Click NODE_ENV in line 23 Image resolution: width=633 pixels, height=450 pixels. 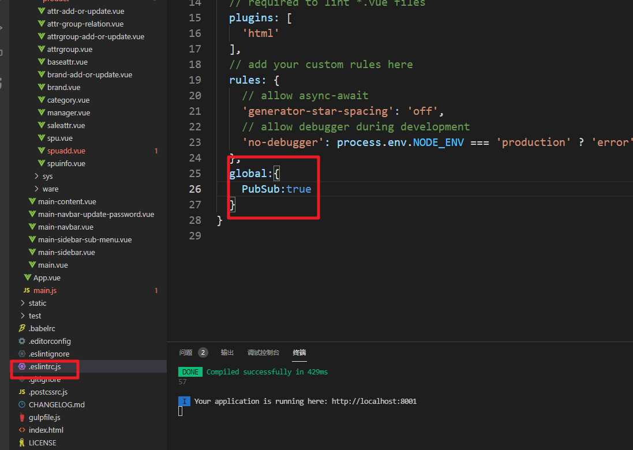tap(439, 142)
